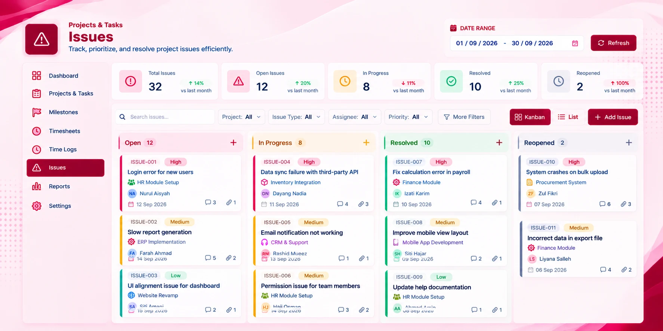The width and height of the screenshot is (663, 331).
Task: Open Timesheets from sidebar
Action: coord(65,131)
